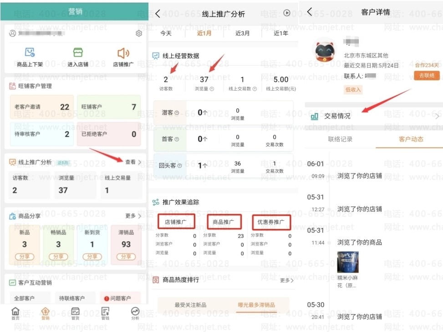
Task: Tap 旺铺客户管理 section icon
Action: 12,86
